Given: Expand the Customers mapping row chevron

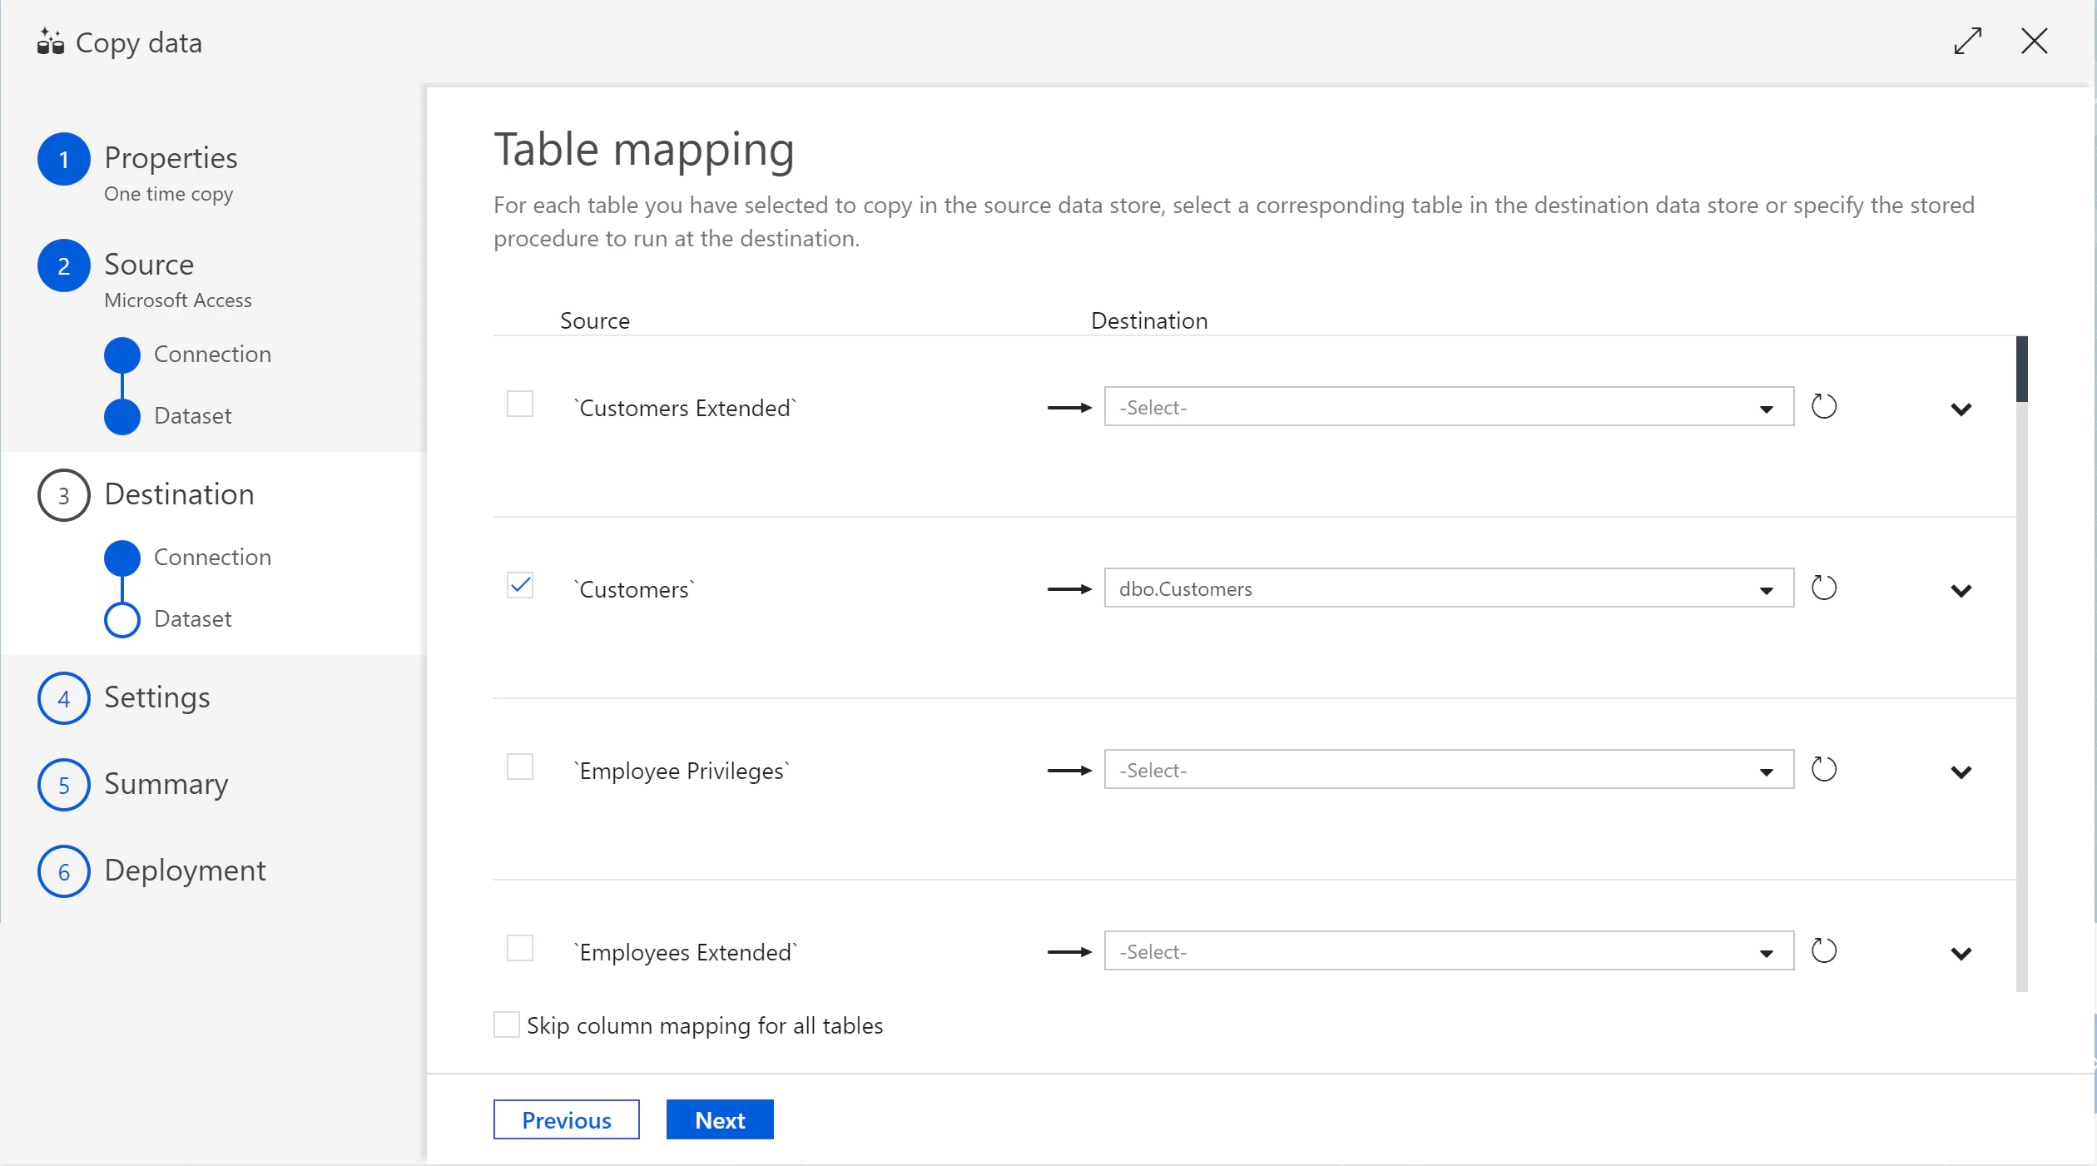Looking at the screenshot, I should pos(1961,591).
